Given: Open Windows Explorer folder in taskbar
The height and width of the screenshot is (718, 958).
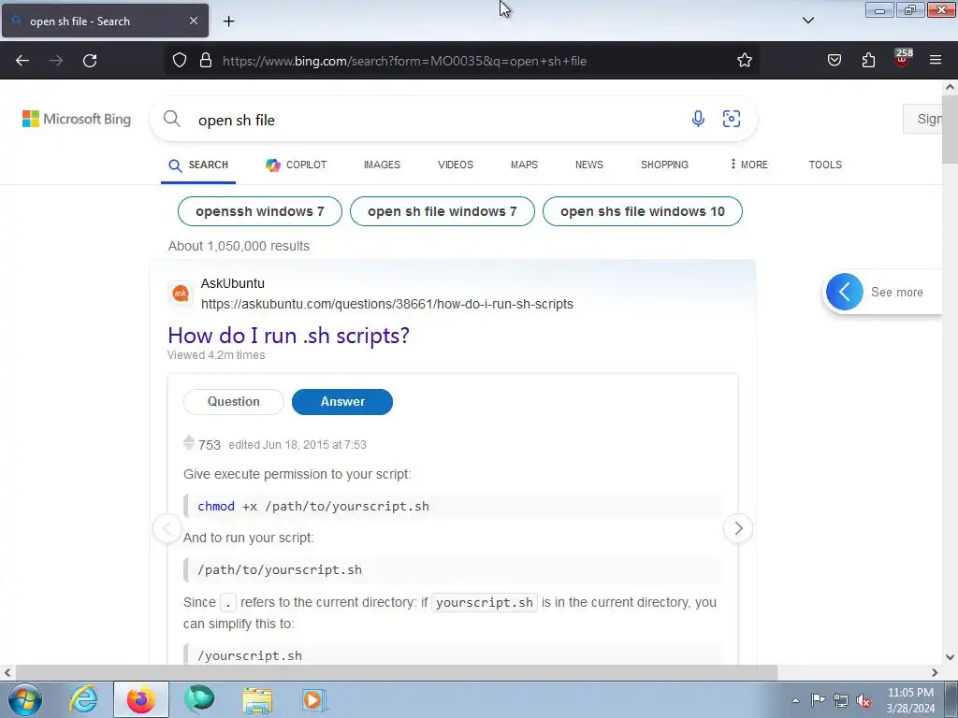Looking at the screenshot, I should 257,699.
